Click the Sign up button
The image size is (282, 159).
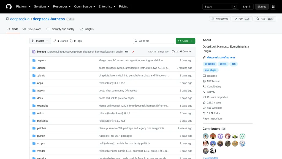tap(262, 7)
